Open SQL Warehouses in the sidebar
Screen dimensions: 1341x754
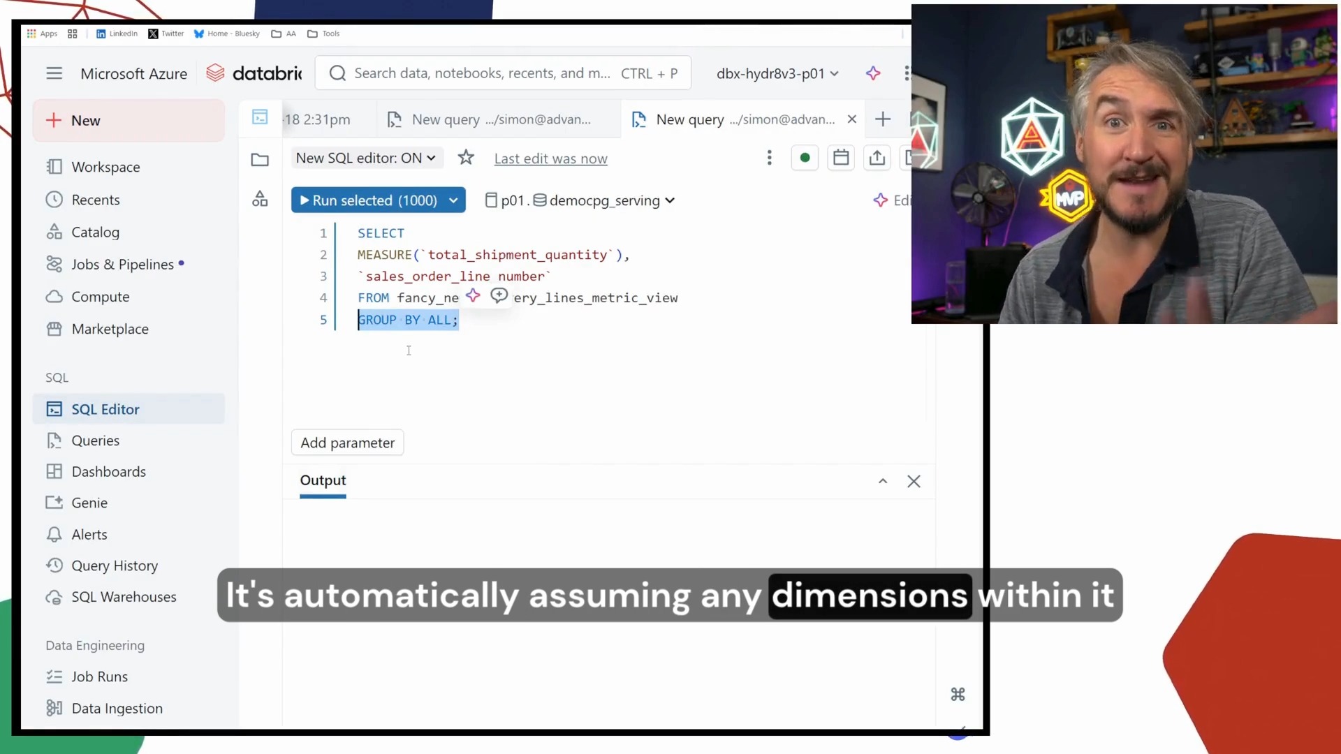pos(129,597)
